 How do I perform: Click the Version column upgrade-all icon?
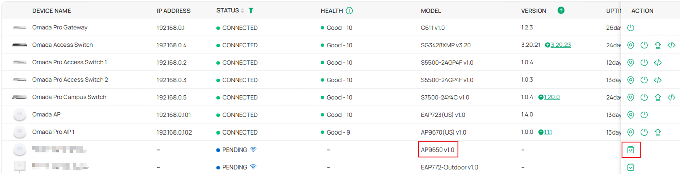coord(561,11)
